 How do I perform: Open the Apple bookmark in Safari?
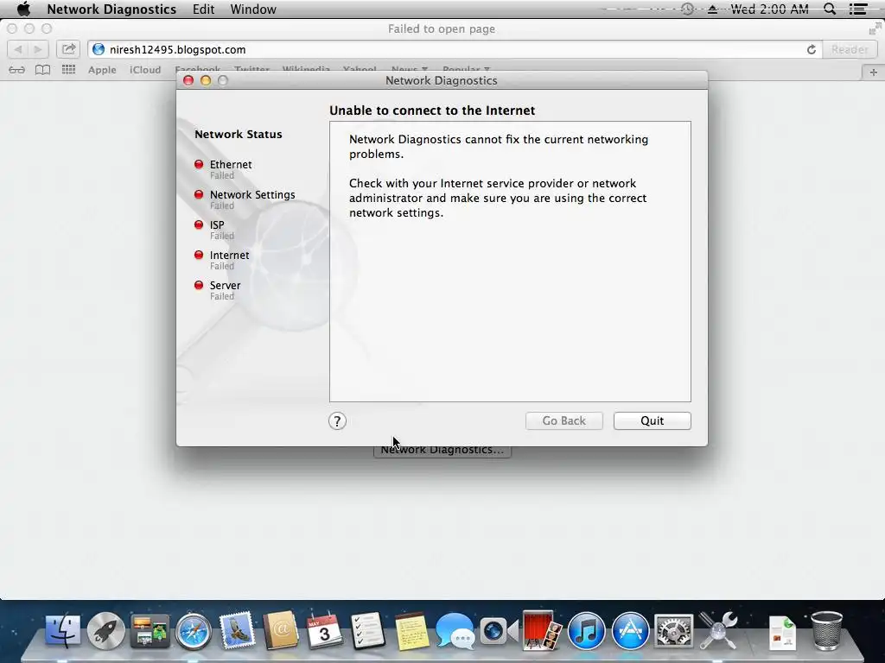[102, 70]
